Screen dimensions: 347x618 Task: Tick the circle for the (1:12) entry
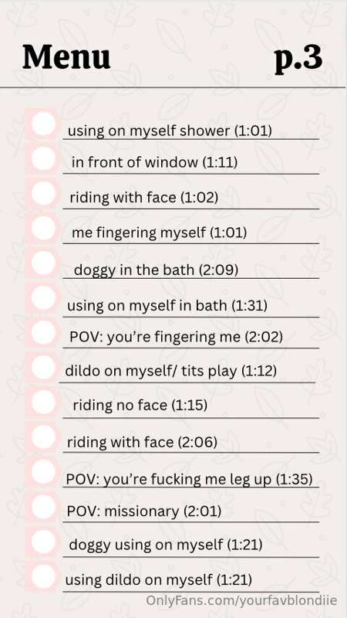click(43, 368)
